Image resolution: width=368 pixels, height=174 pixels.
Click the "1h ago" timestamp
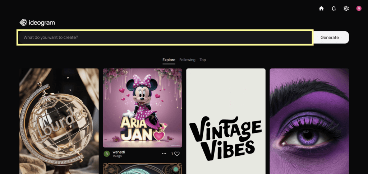(x=117, y=156)
